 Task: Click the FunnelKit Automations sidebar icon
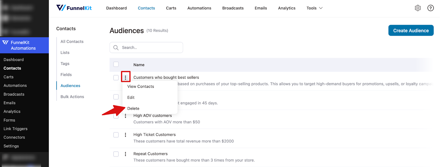pos(5,42)
